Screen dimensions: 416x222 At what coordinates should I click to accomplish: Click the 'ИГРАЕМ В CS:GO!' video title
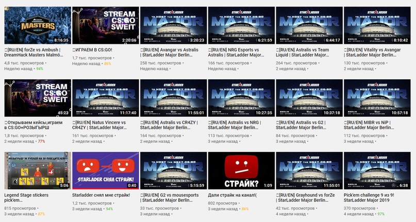94,50
